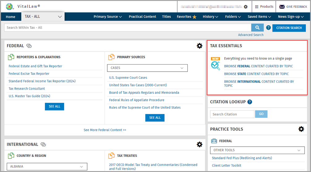Click link icon beside INTERNATIONAL heading
The width and height of the screenshot is (311, 172).
43,145
